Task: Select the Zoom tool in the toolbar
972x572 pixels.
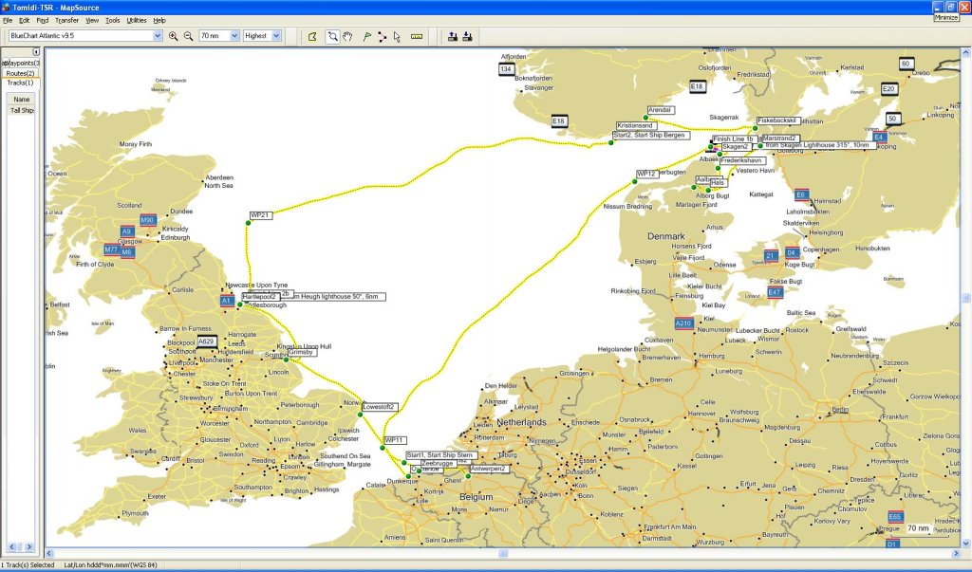Action: 333,37
